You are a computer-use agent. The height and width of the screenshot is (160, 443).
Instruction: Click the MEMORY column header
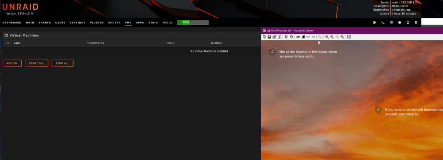217,43
